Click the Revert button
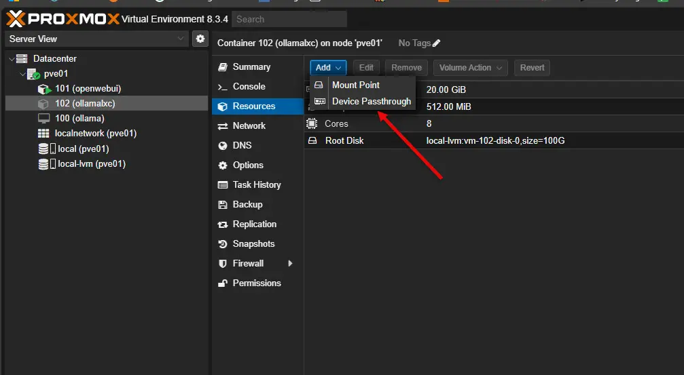Screen dimensions: 684x375 pyautogui.click(x=532, y=68)
